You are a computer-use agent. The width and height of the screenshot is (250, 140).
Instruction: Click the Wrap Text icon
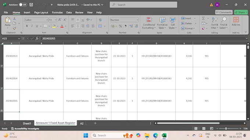(100, 20)
